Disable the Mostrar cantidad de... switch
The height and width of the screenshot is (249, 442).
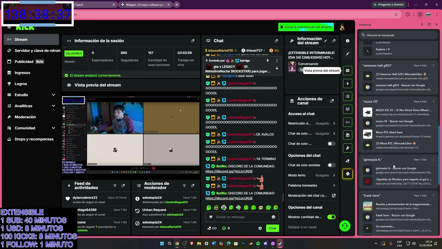(331, 217)
